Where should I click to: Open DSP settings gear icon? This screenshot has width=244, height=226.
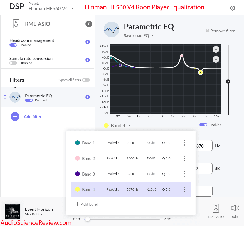[233, 8]
